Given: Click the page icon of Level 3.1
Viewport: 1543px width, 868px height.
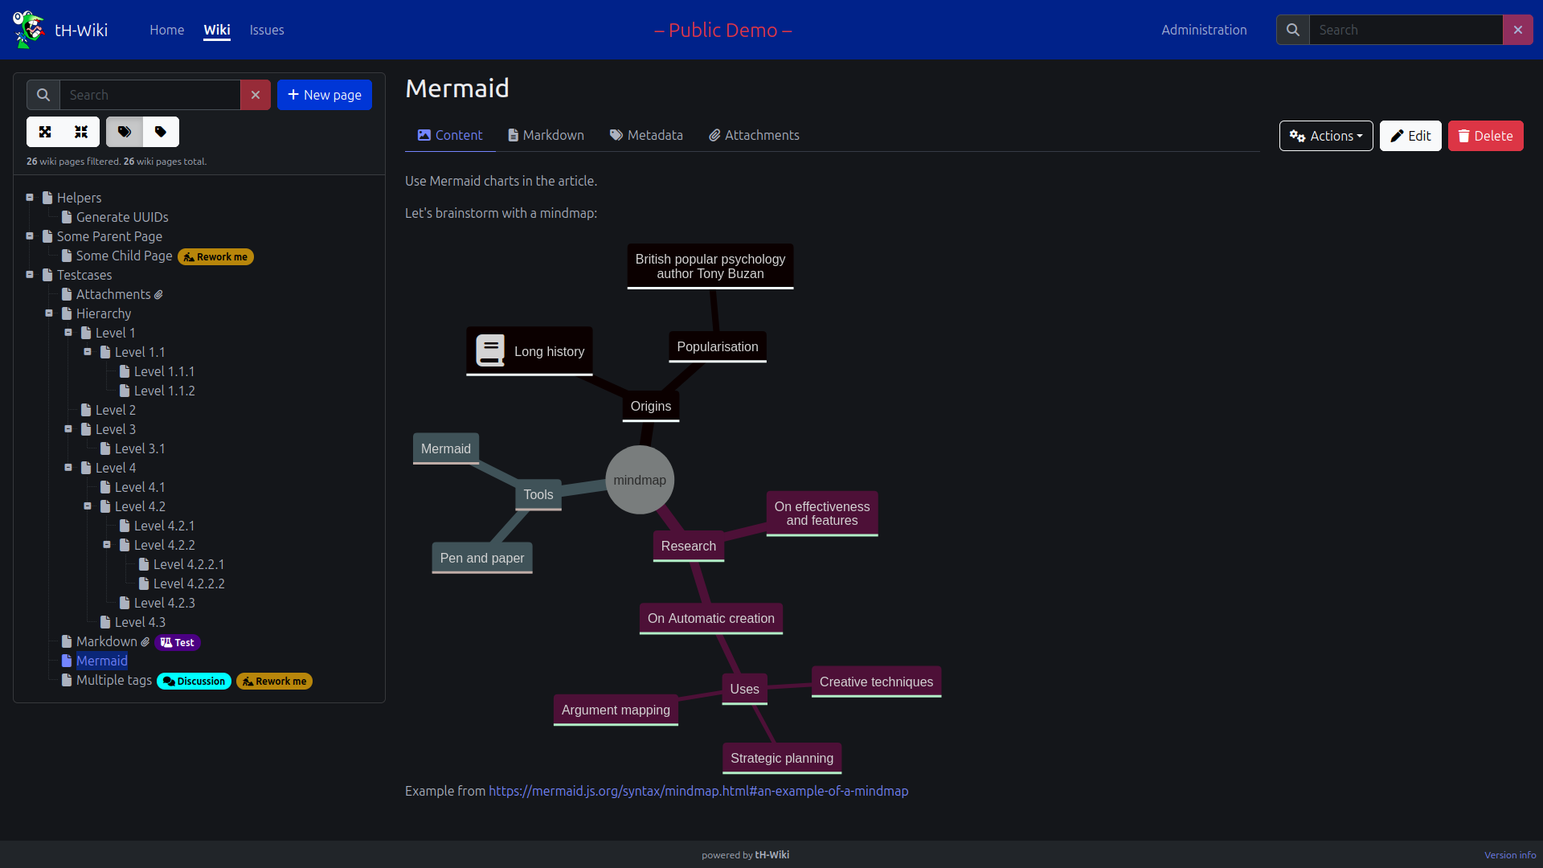Looking at the screenshot, I should pos(105,448).
